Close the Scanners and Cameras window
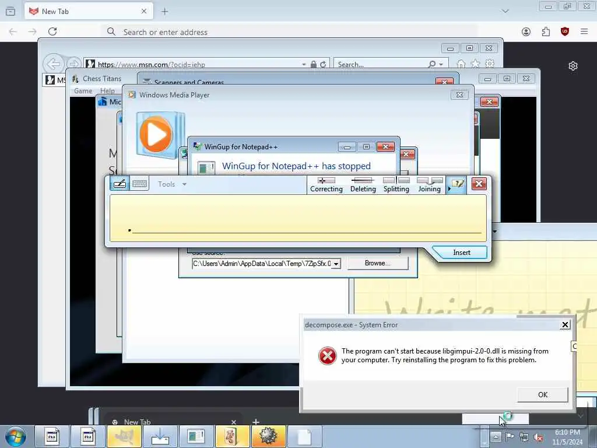The width and height of the screenshot is (597, 448). 444,82
